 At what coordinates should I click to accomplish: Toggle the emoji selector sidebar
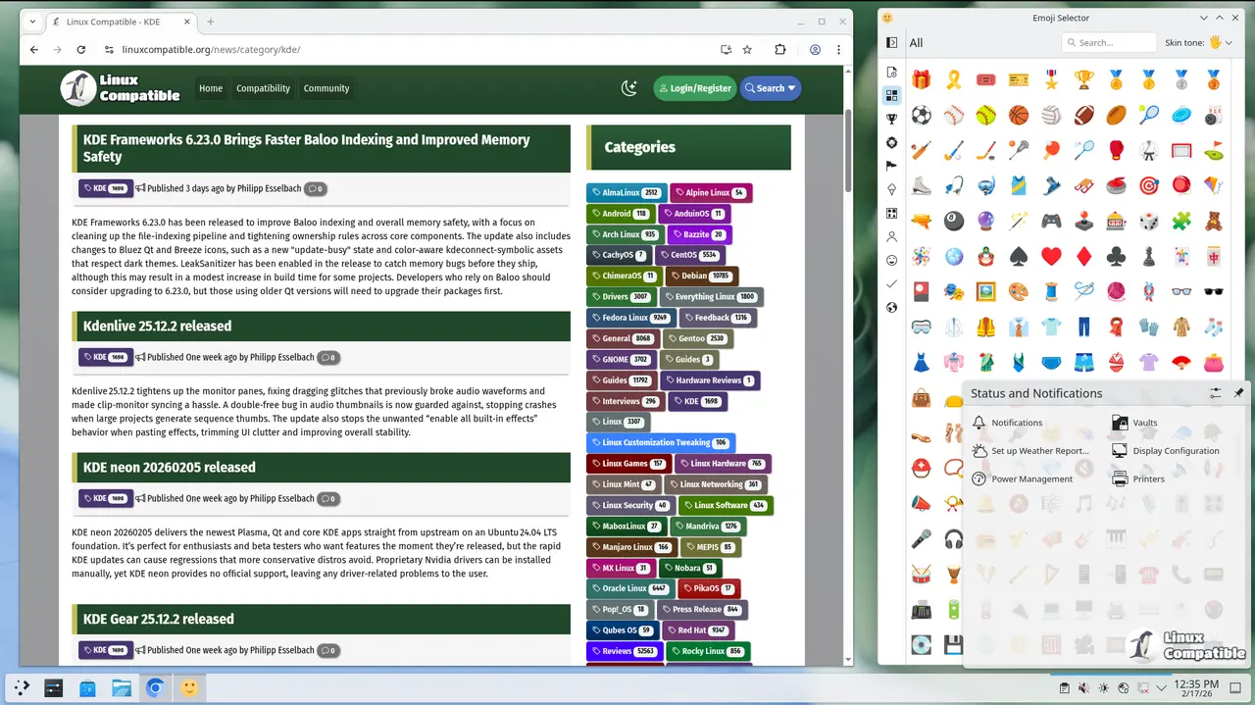[891, 42]
